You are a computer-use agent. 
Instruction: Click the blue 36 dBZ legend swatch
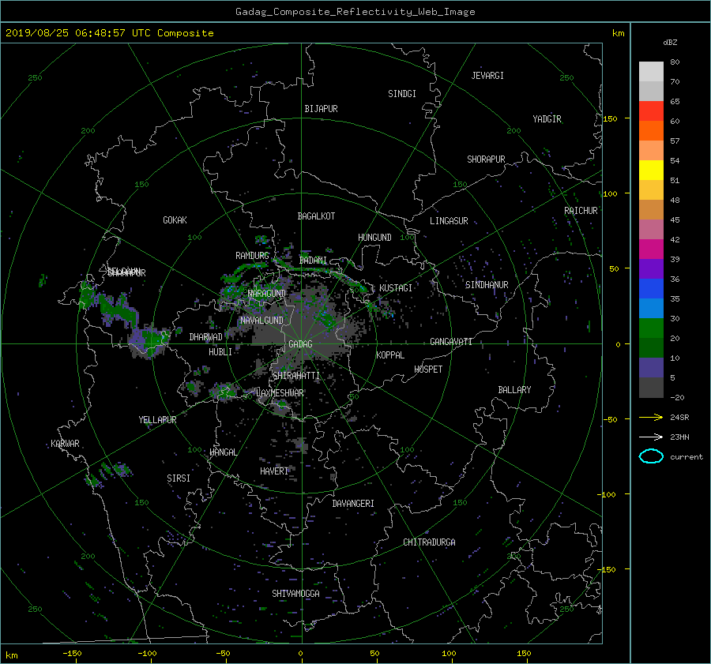click(x=651, y=289)
